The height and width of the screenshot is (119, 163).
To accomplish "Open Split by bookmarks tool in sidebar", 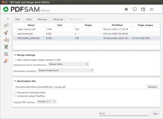I will 6,40.
